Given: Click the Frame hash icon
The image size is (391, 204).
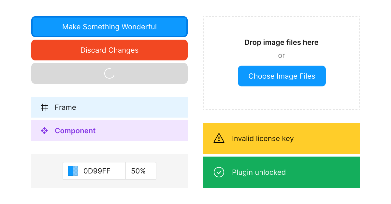Looking at the screenshot, I should [x=44, y=107].
